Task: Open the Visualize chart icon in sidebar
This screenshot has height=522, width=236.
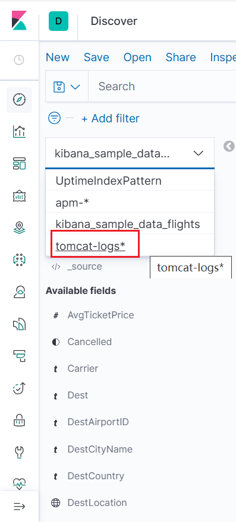Action: tap(20, 132)
